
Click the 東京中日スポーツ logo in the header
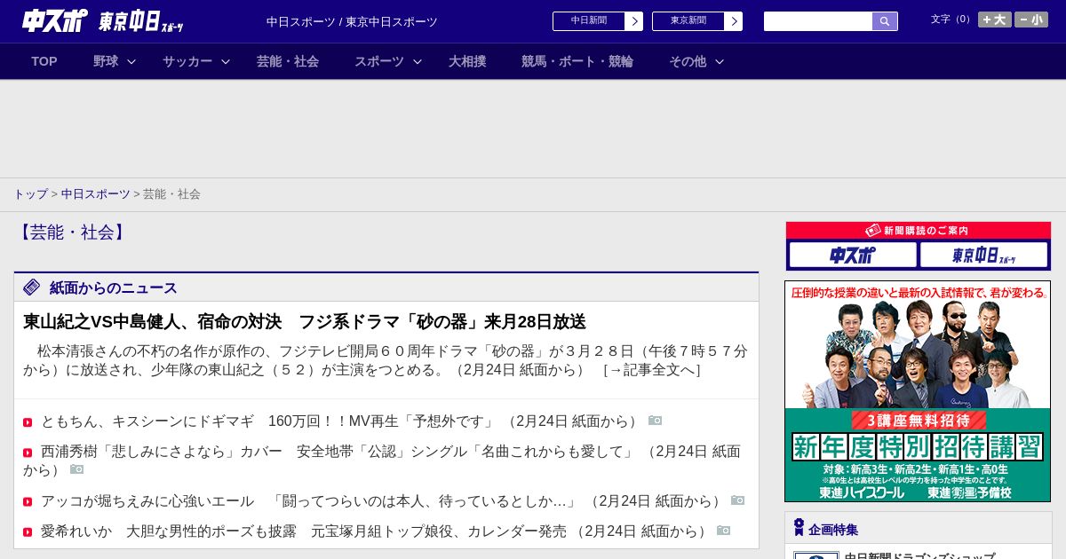click(x=141, y=21)
